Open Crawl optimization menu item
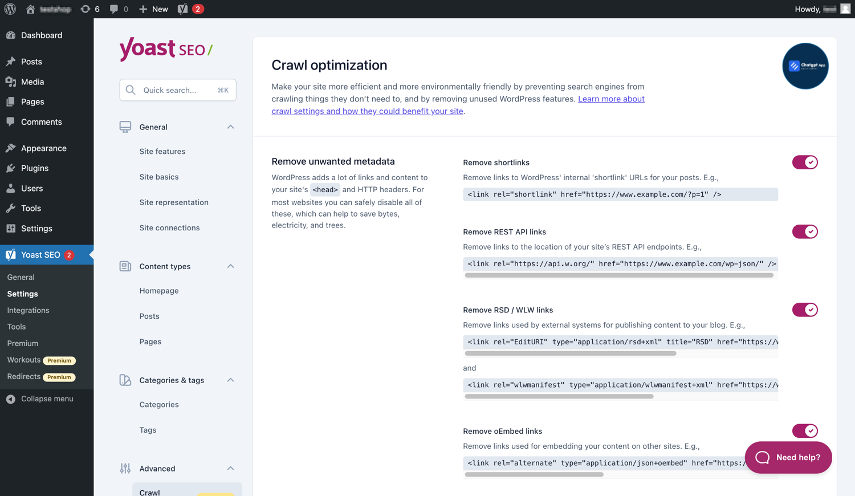Image resolution: width=855 pixels, height=496 pixels. pyautogui.click(x=187, y=491)
